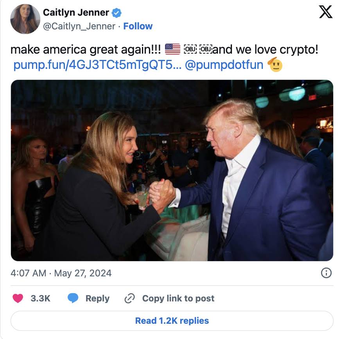Visit the @pumpdotfun mention
The image size is (341, 339).
tap(224, 65)
